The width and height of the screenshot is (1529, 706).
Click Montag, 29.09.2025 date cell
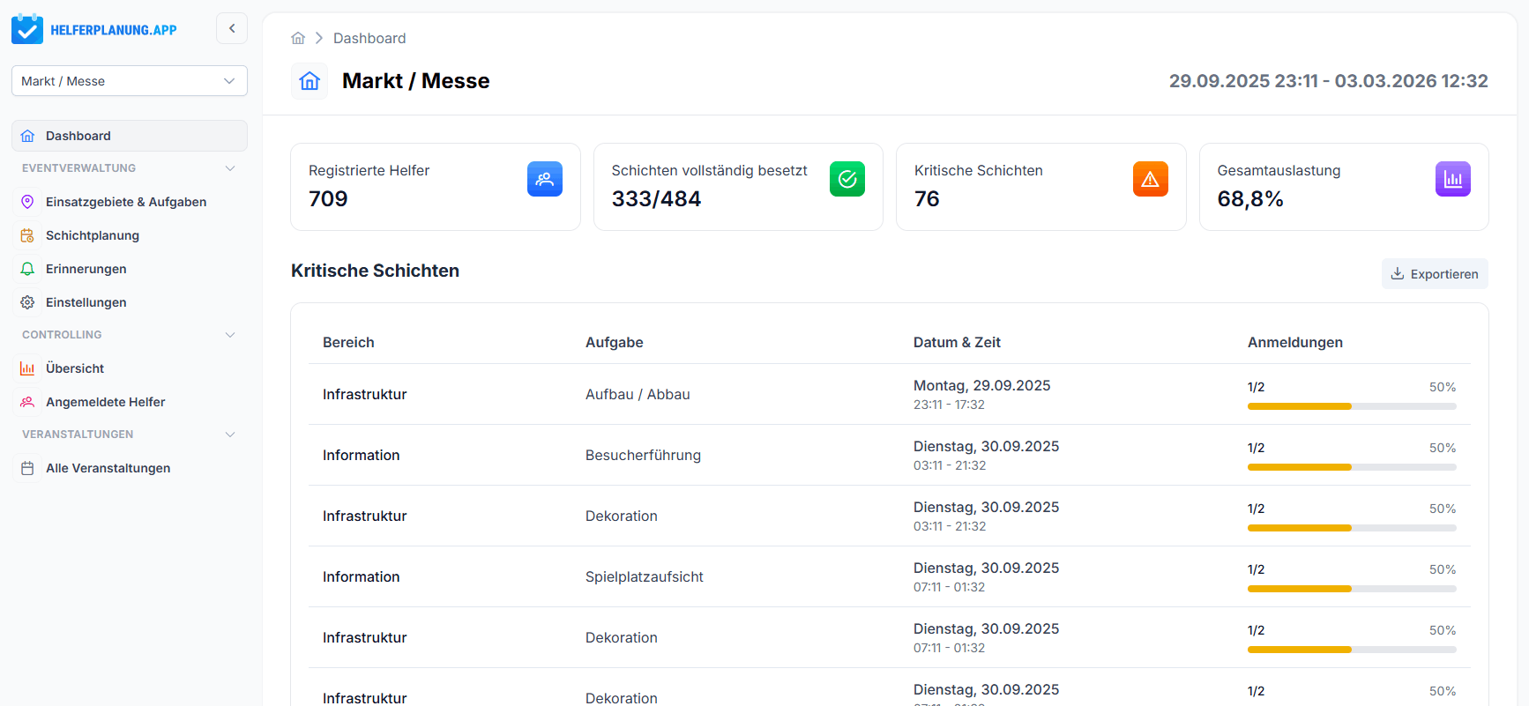coord(982,385)
